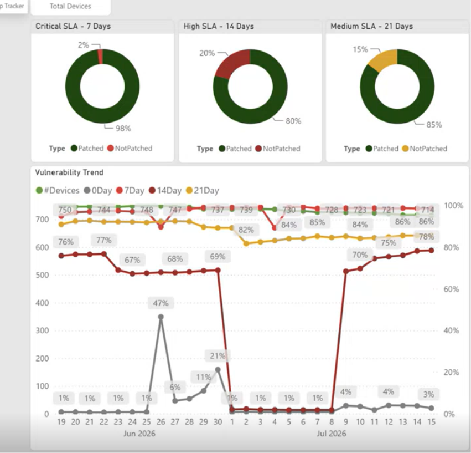Click the 14Day data point on July 15
Screen dimensions: 471x453
pos(431,251)
